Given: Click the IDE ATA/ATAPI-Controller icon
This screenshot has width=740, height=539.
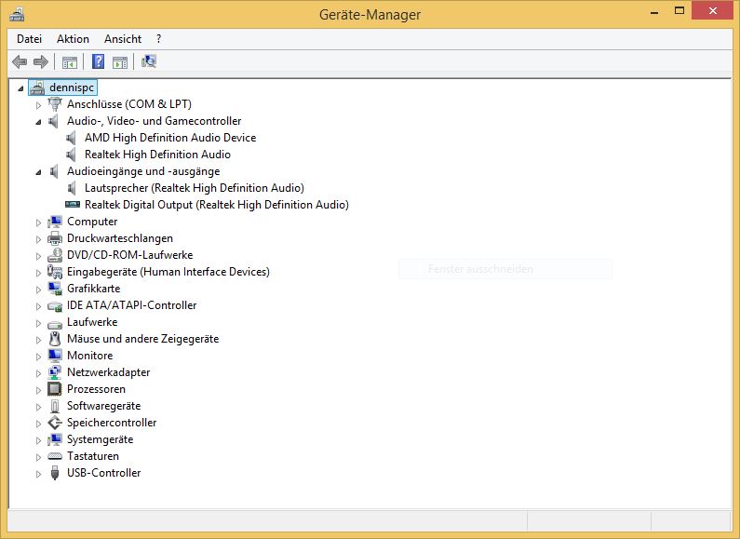Looking at the screenshot, I should click(x=55, y=306).
